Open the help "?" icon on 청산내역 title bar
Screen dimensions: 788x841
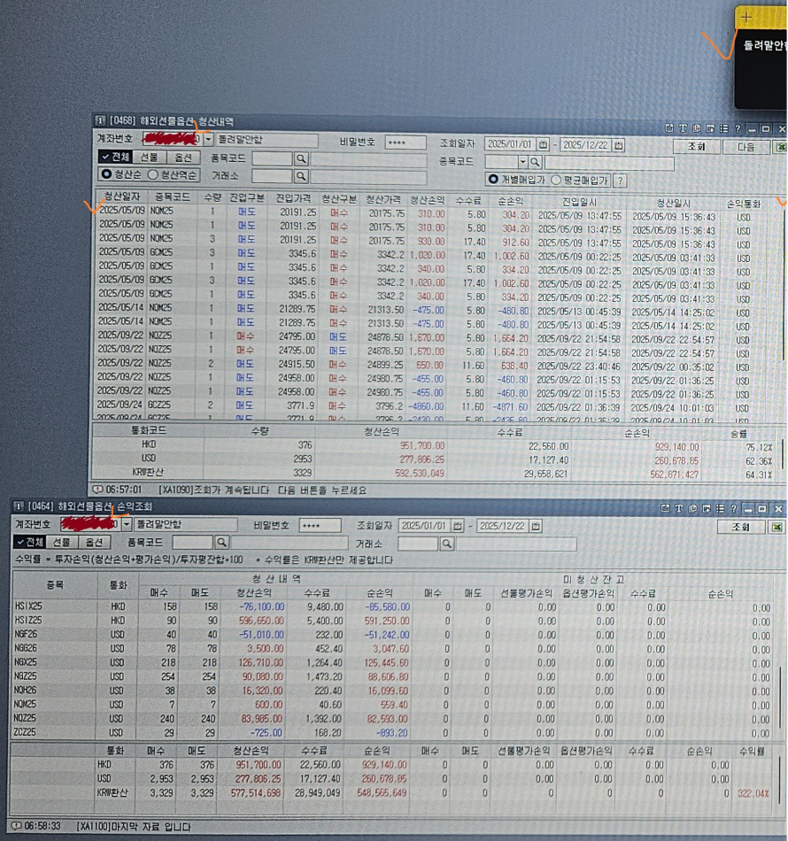(x=738, y=127)
